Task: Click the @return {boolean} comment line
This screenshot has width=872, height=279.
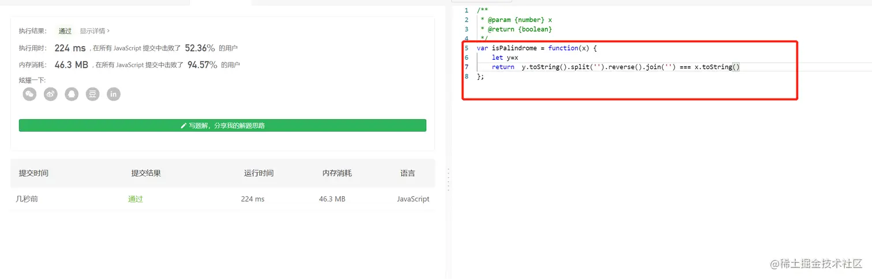Action: [x=516, y=29]
